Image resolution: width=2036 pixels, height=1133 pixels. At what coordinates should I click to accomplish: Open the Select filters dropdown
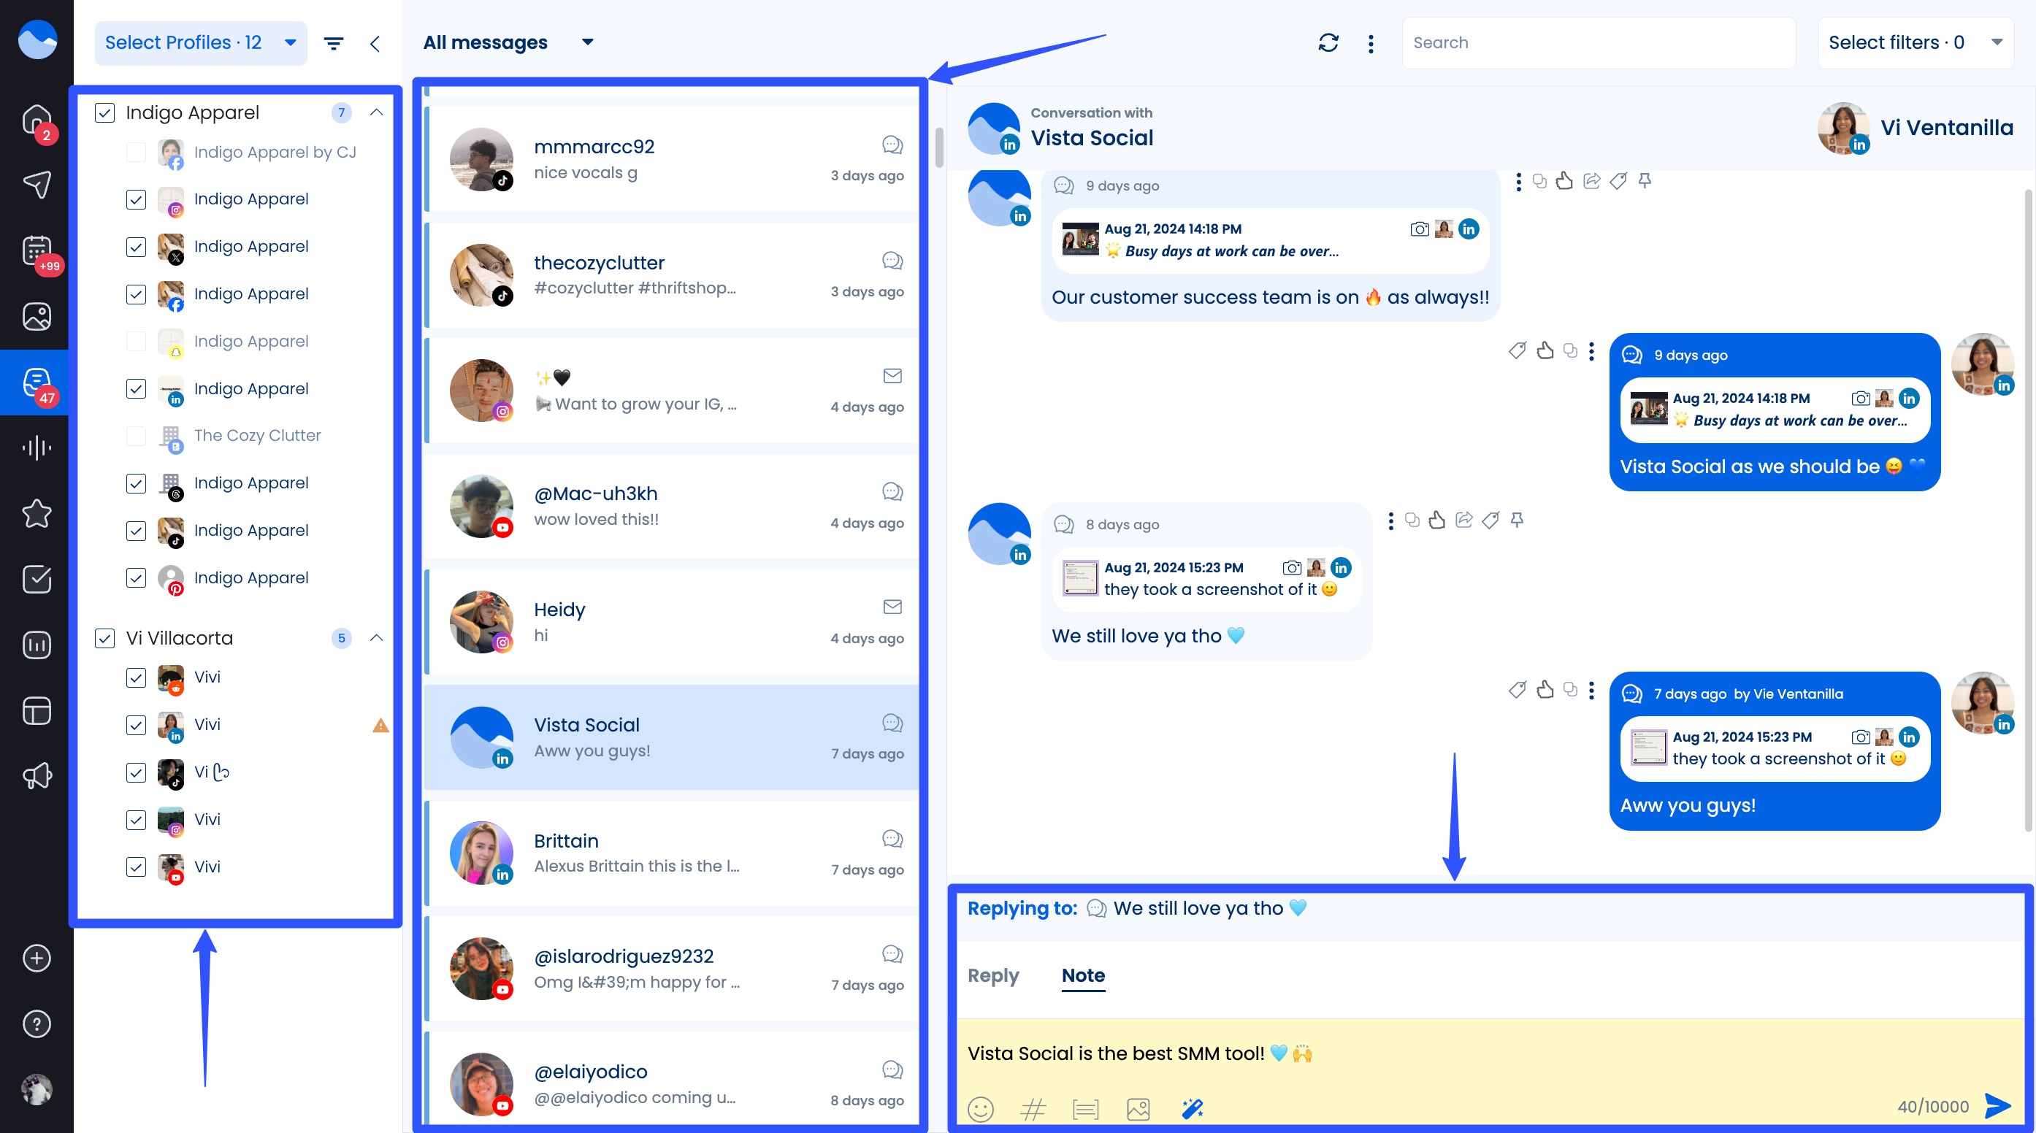pos(1914,42)
